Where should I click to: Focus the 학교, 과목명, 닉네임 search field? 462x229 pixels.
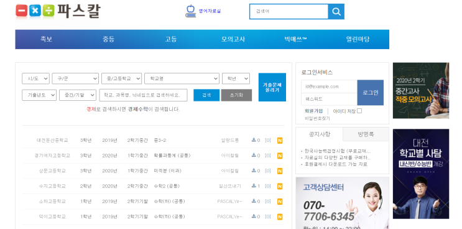[143, 95]
